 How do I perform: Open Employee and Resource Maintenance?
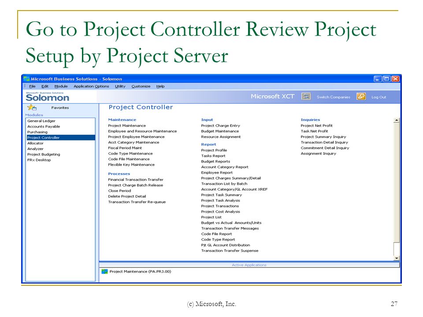(142, 131)
